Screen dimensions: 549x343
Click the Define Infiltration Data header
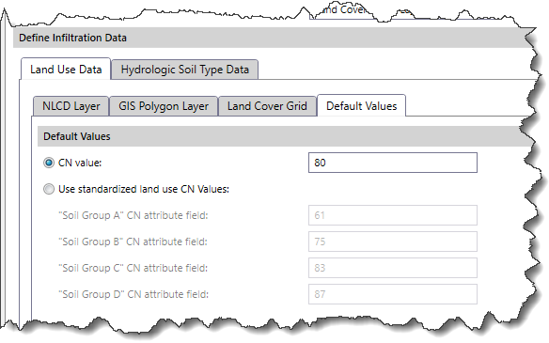72,38
